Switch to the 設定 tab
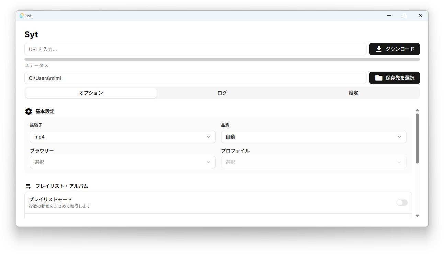The width and height of the screenshot is (444, 254). (353, 93)
